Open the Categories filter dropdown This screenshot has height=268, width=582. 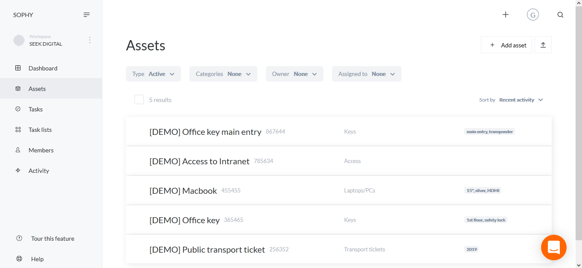pyautogui.click(x=223, y=74)
